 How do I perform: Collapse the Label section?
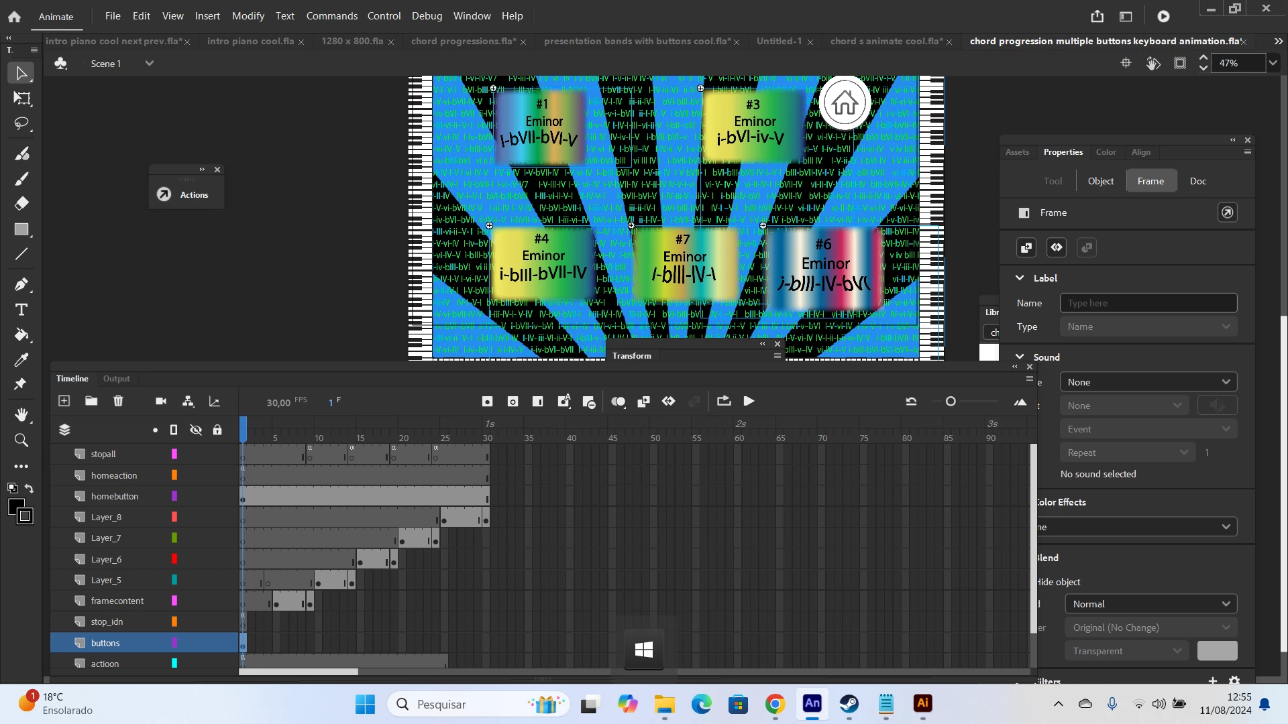1020,278
